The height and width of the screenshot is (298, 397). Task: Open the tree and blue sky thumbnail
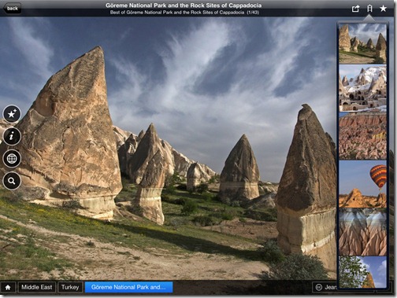tap(362, 272)
